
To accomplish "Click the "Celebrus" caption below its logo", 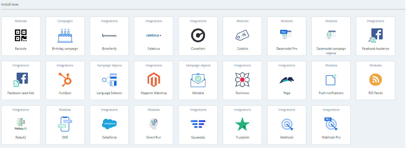I will tap(154, 49).
